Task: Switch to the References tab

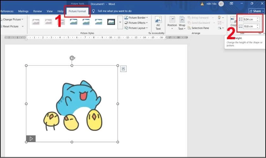Action: pyautogui.click(x=7, y=11)
